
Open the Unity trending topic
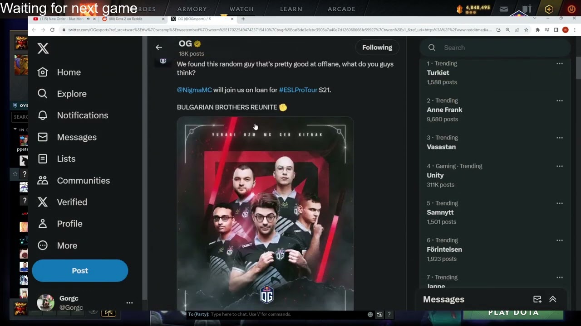(x=435, y=175)
